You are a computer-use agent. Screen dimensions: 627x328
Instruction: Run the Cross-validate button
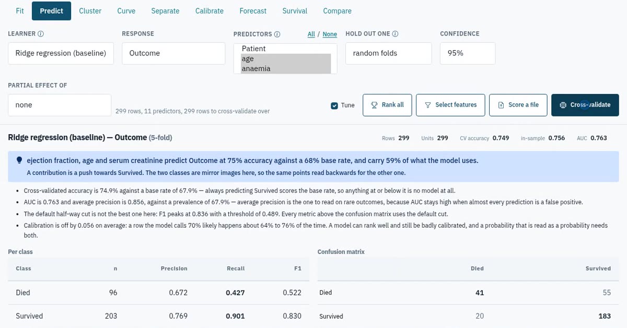585,105
